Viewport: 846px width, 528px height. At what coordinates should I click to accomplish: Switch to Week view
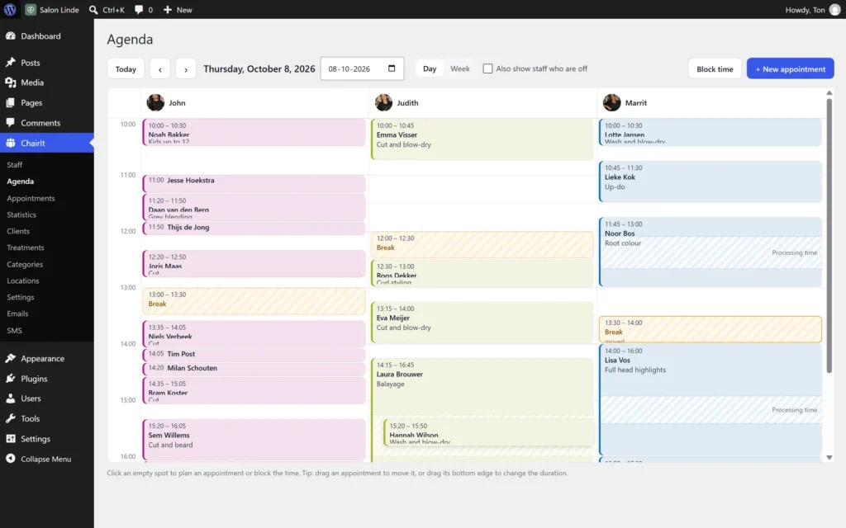coord(459,68)
